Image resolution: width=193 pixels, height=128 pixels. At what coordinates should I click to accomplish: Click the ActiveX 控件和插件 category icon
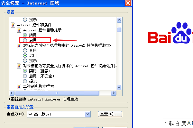click(x=13, y=25)
